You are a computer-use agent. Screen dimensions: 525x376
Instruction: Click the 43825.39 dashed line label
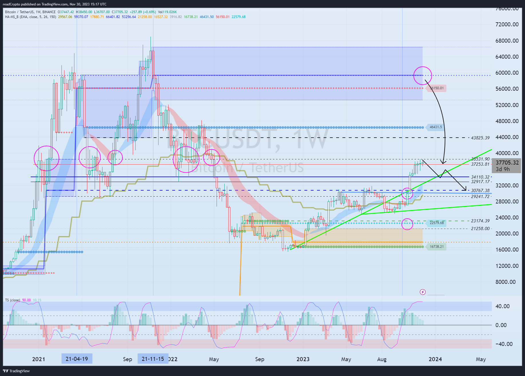click(480, 138)
